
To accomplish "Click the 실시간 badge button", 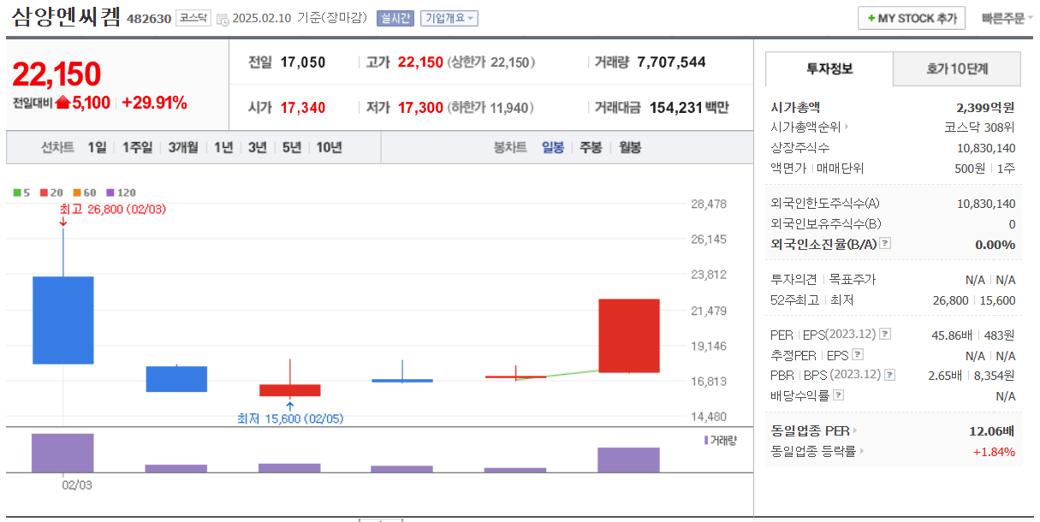I will [x=395, y=18].
